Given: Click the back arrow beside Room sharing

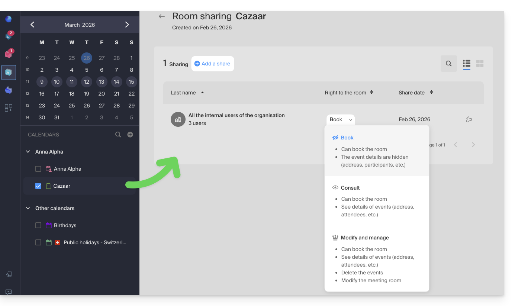Looking at the screenshot, I should pyautogui.click(x=161, y=16).
